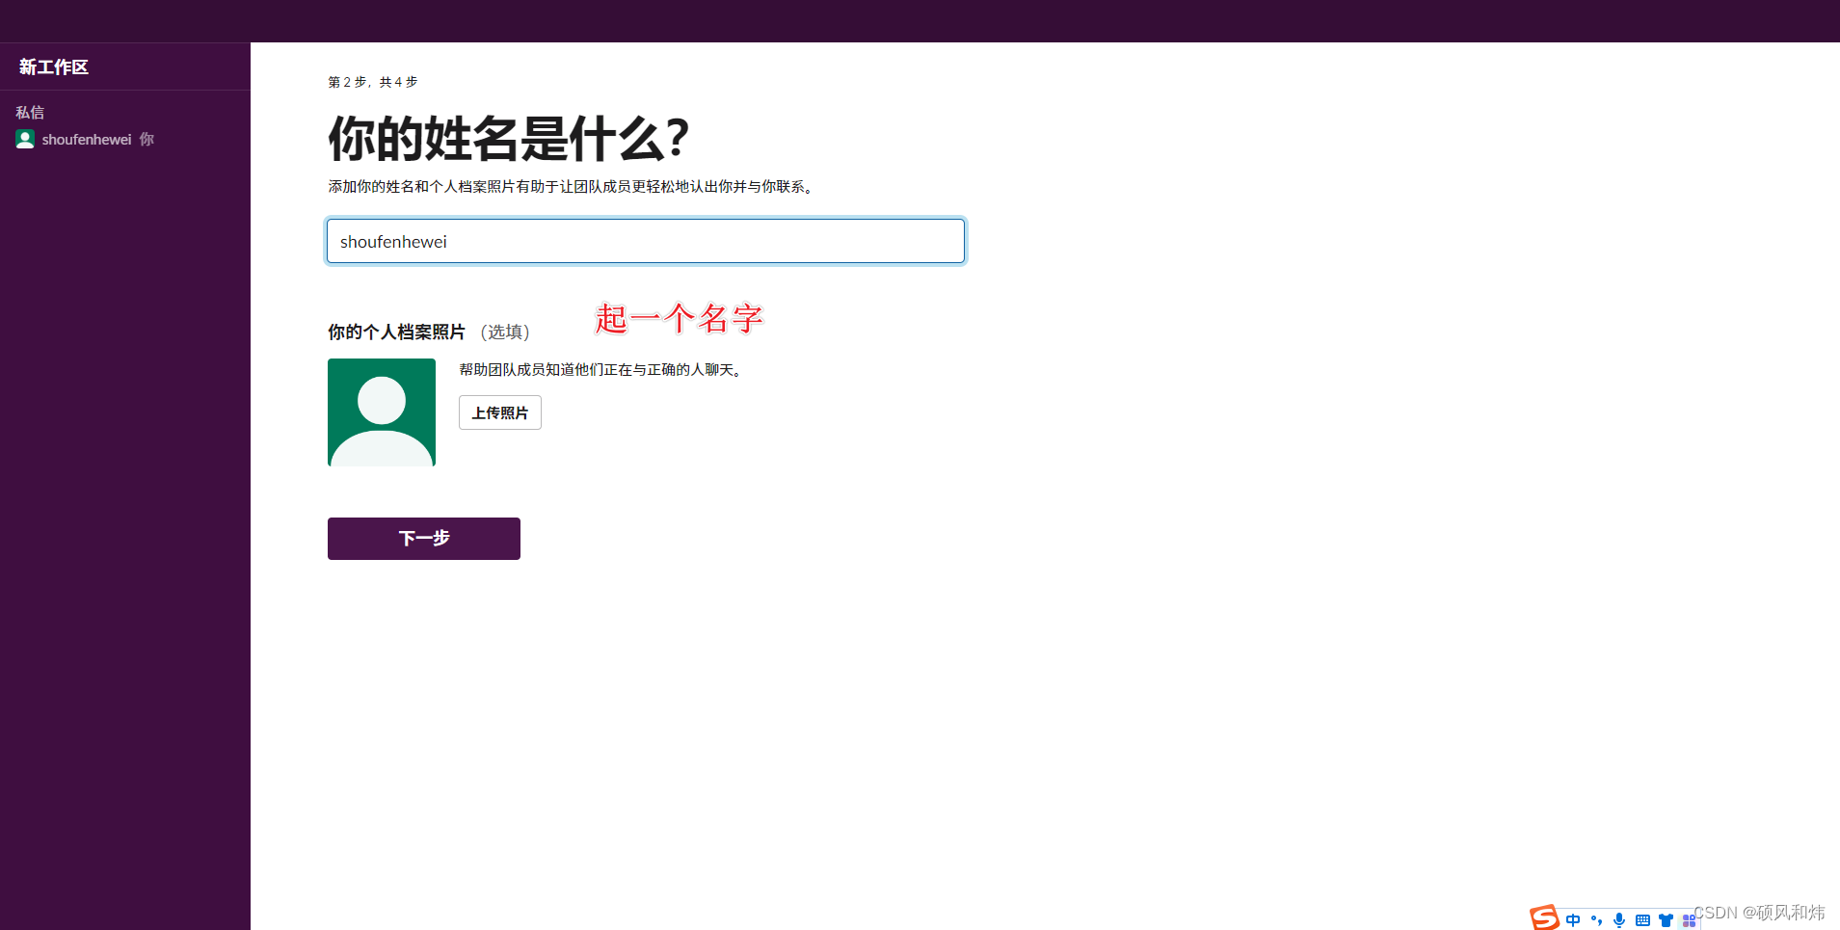Open IME skin shirt icon
The height and width of the screenshot is (930, 1840).
(x=1666, y=920)
